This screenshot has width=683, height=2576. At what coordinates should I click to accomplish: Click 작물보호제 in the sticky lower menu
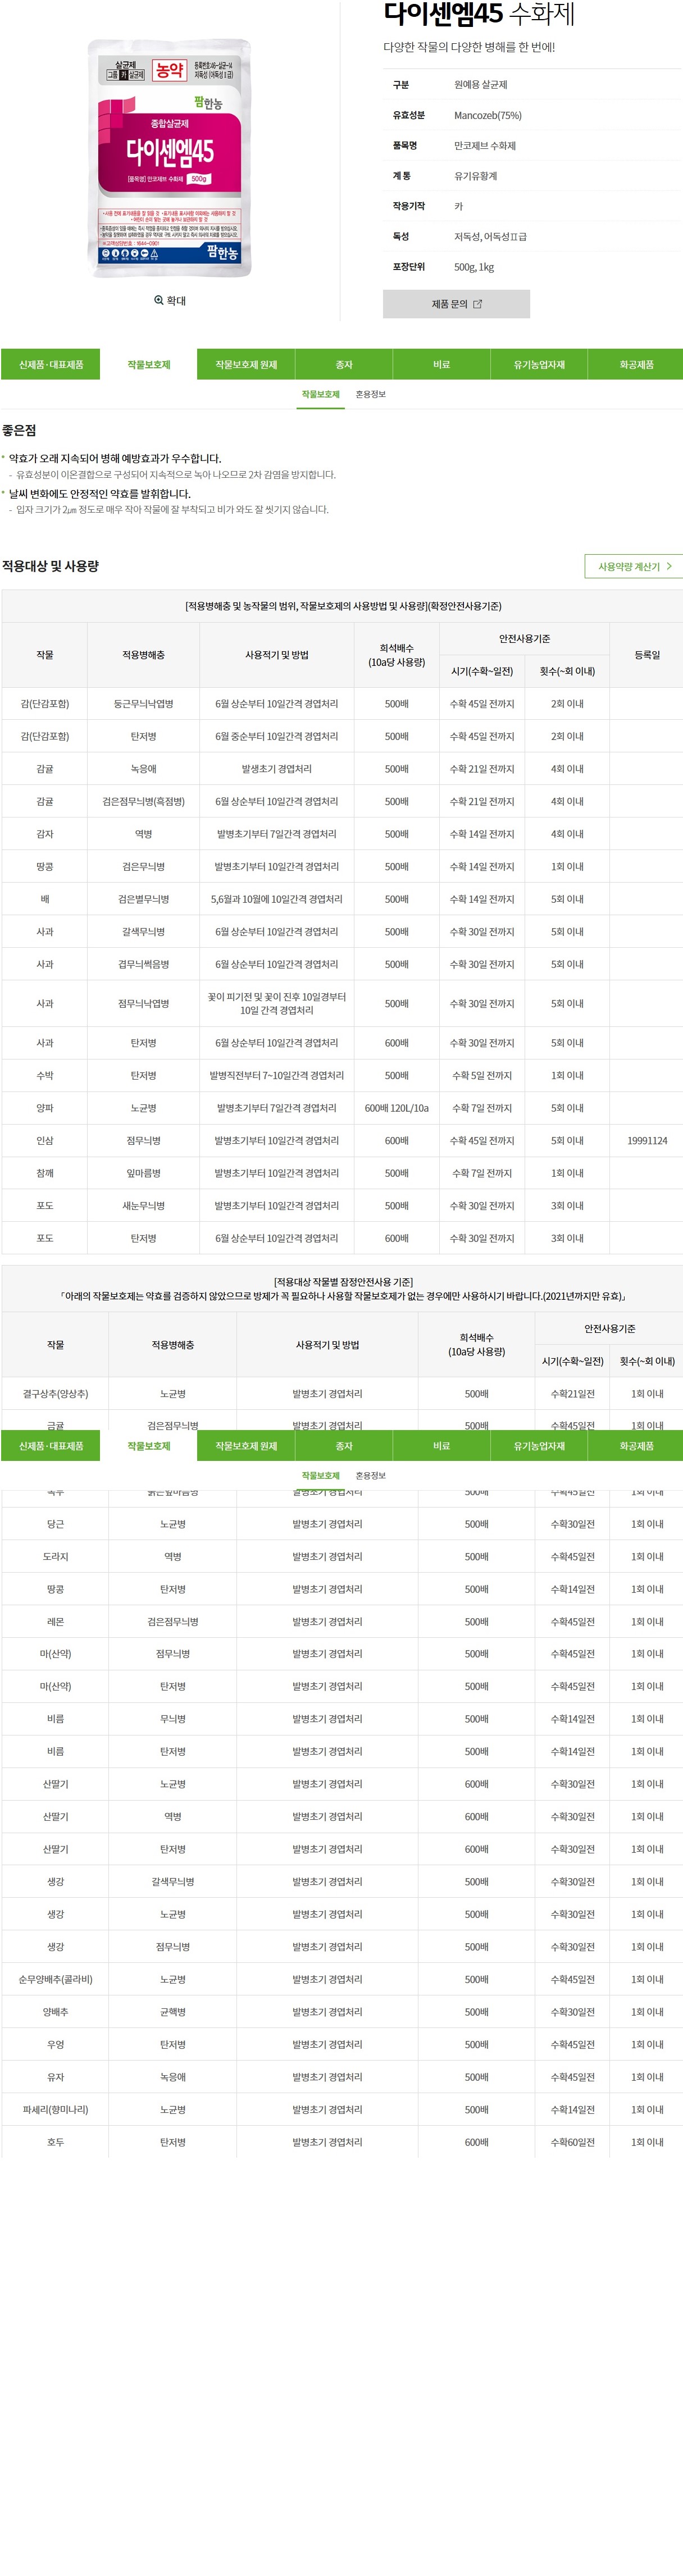(149, 1446)
